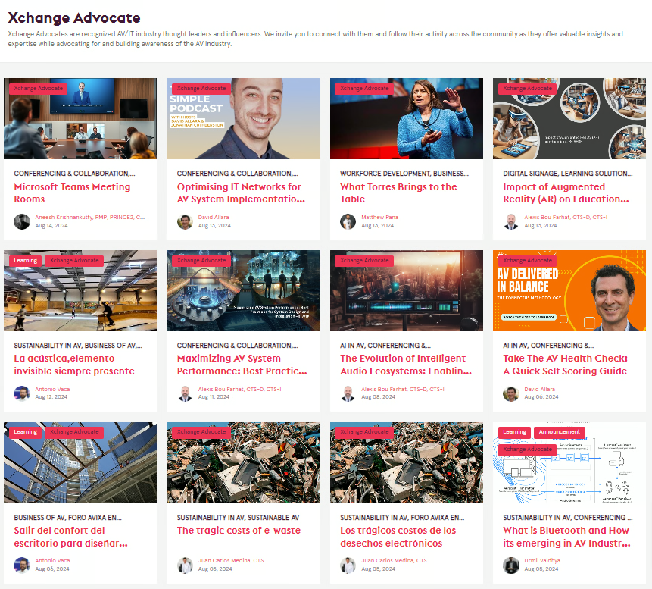
Task: Click author avatar on La acústica card
Action: 22,393
